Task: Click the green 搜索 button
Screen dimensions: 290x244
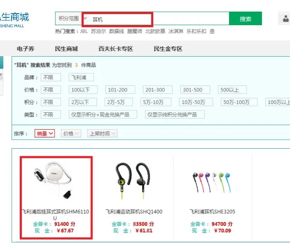Action: point(245,18)
